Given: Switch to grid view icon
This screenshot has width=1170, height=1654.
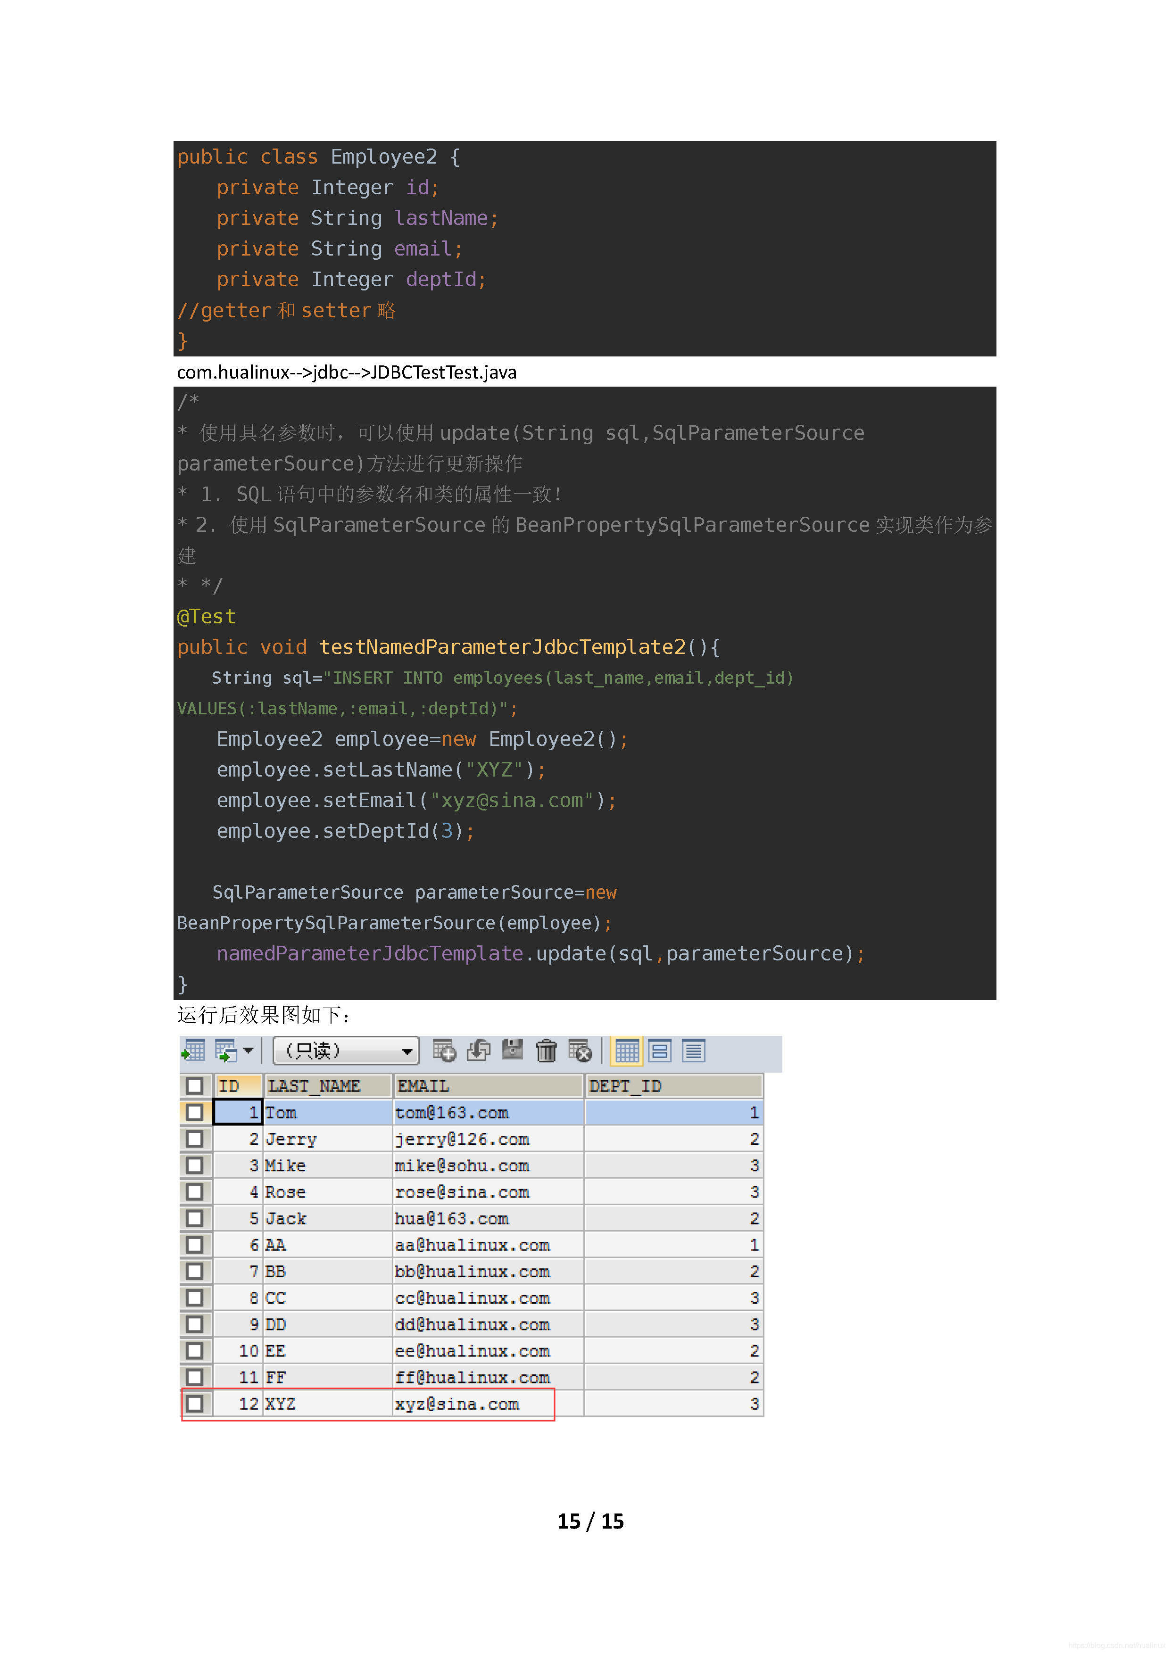Looking at the screenshot, I should 626,1050.
